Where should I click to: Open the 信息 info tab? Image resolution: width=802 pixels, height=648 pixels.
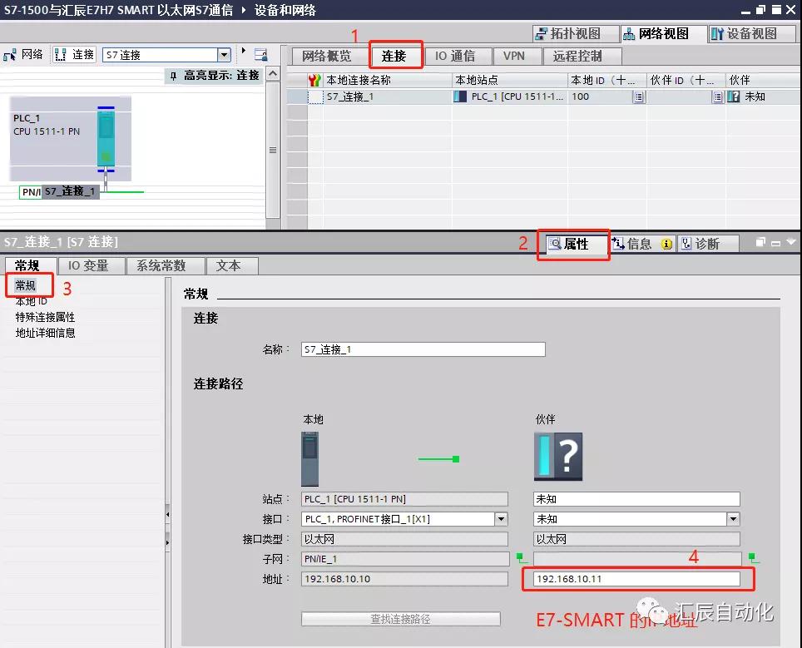coord(642,244)
